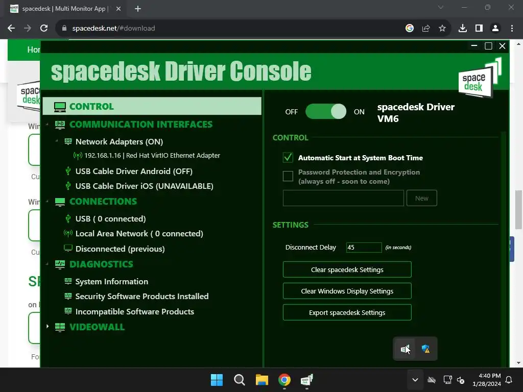Toggle the Chrome side panel icon

(479, 29)
